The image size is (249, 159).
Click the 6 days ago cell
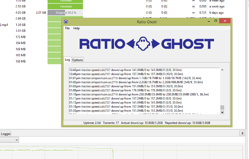pos(216,13)
